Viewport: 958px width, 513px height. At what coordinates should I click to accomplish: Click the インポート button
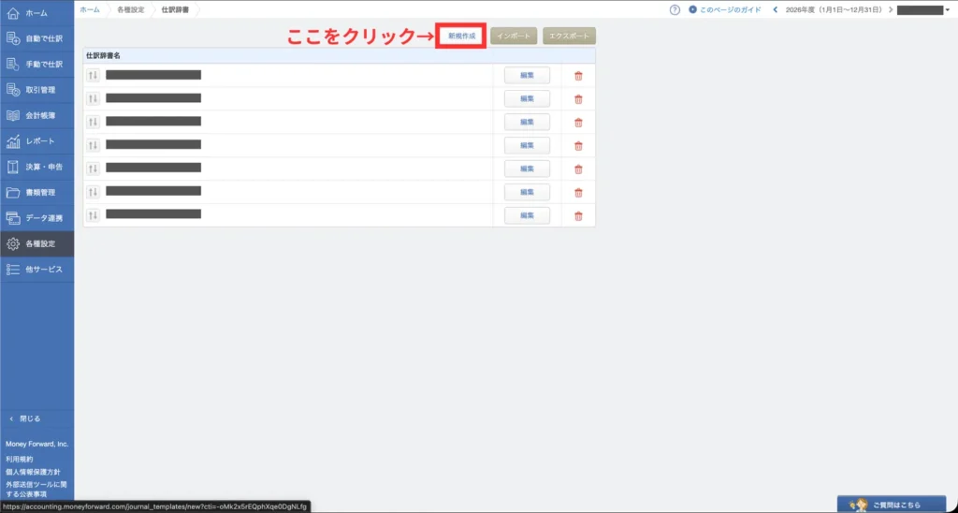tap(514, 36)
